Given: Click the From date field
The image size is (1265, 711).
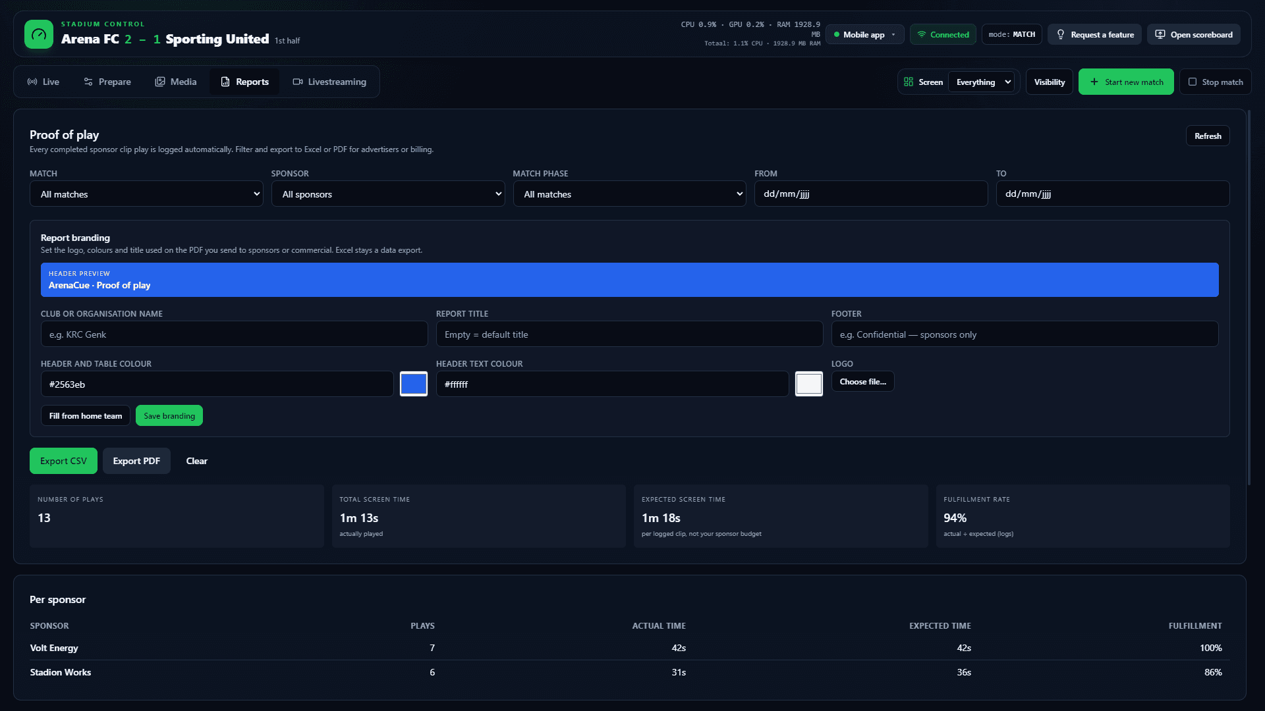Looking at the screenshot, I should coord(871,194).
